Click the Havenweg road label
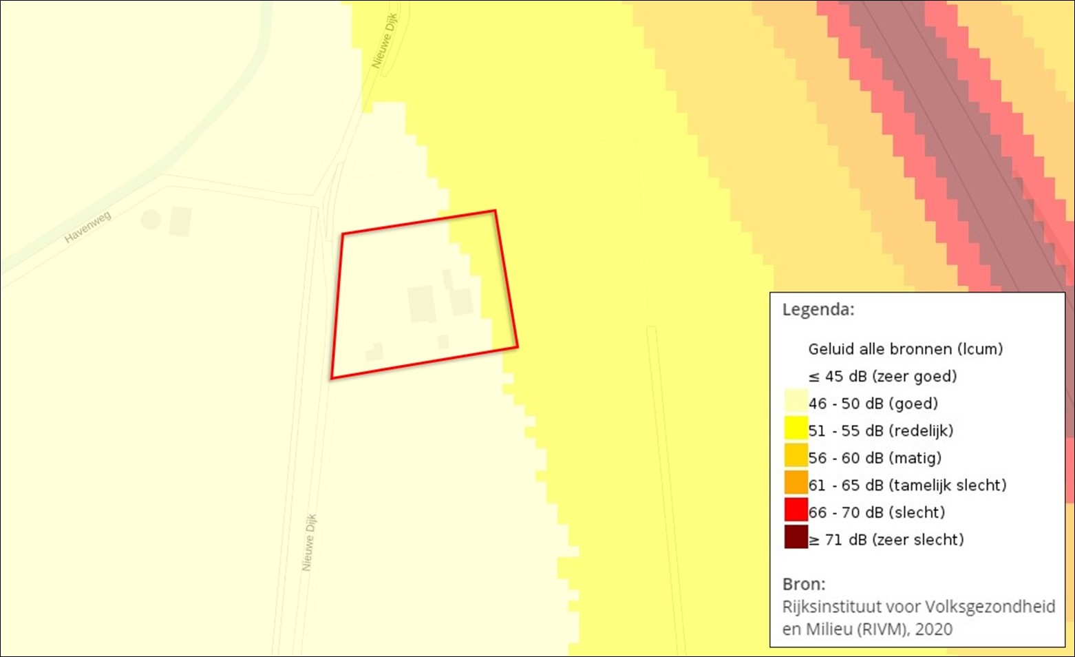The width and height of the screenshot is (1075, 657). [x=88, y=227]
